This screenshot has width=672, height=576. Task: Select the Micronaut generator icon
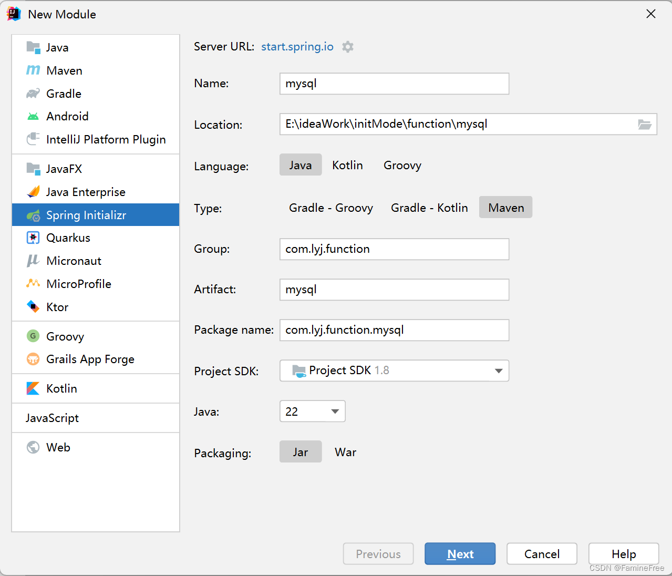[33, 261]
